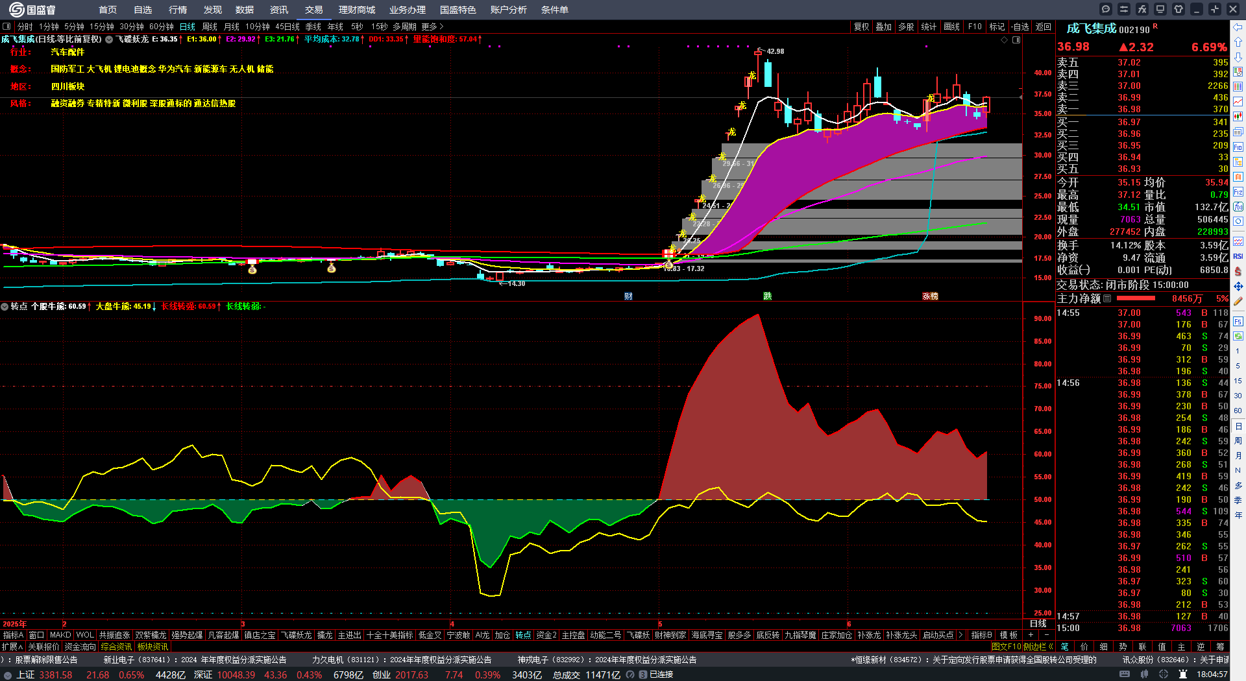
Task: Expand the 飞碟妖龙 indicator dropdown arrow
Action: (109, 40)
